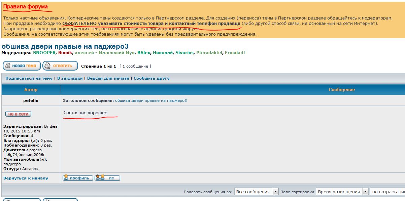This screenshot has height=201, width=405.
Task: Open post subject link in message header
Action: (x=151, y=100)
